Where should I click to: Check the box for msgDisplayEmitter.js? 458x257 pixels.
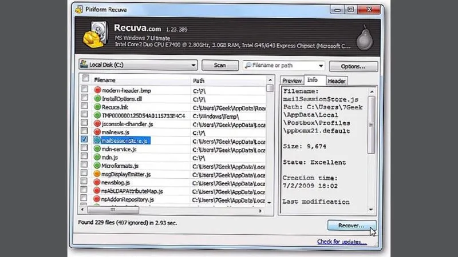point(84,173)
